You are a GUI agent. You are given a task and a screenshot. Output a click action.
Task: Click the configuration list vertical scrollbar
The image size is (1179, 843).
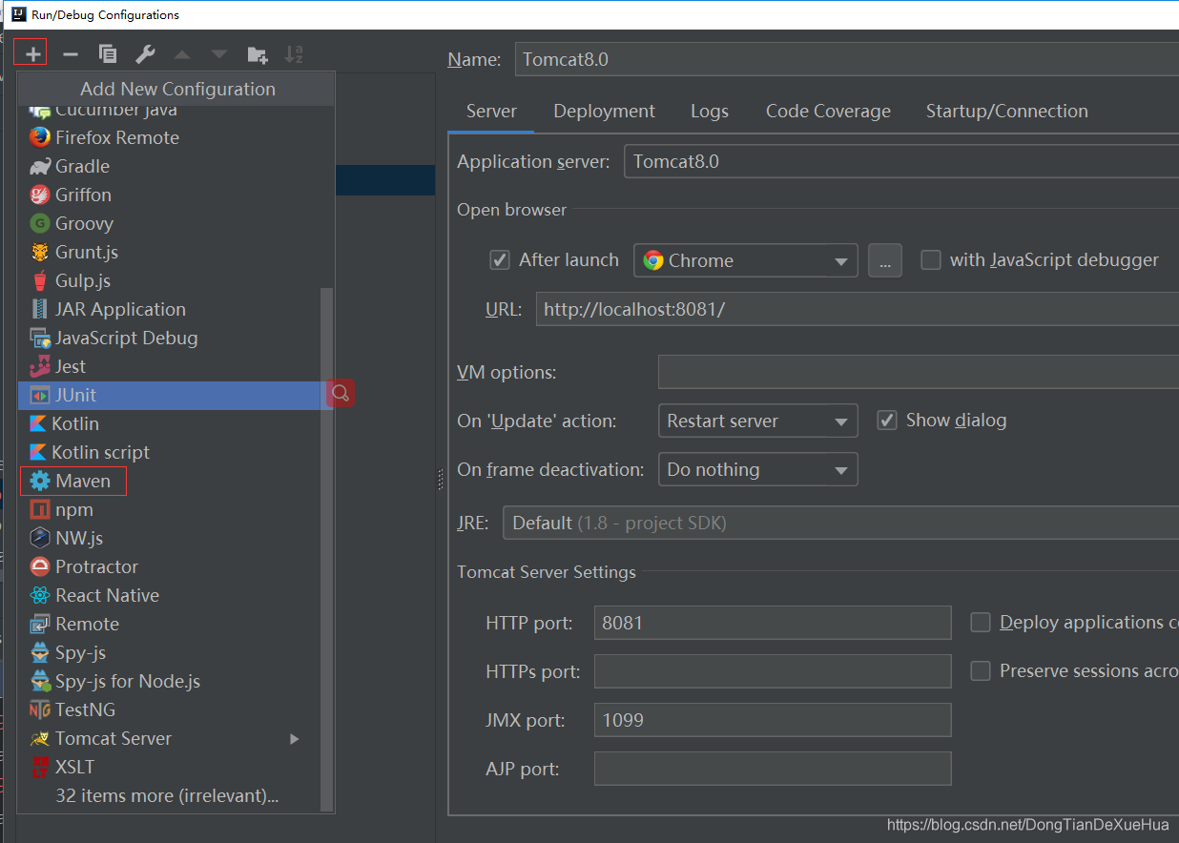[x=327, y=548]
